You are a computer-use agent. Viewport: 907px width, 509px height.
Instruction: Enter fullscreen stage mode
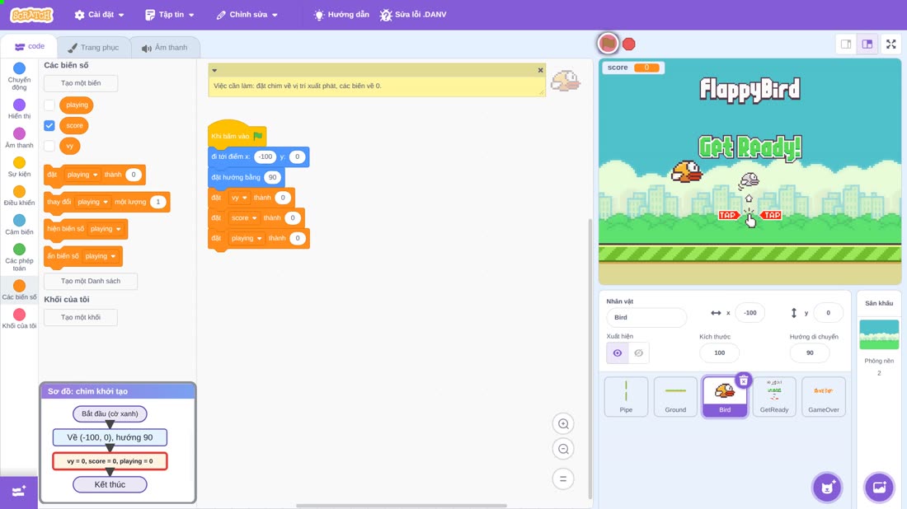891,44
